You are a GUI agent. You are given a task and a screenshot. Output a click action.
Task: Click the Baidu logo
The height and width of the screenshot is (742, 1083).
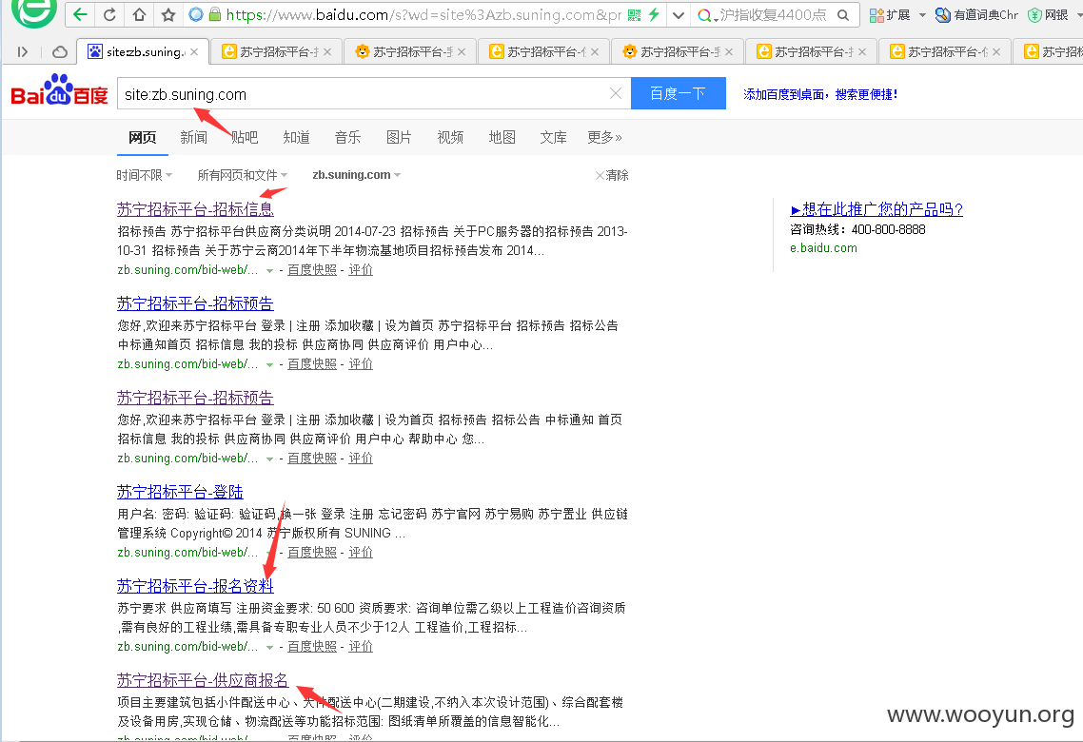pos(59,92)
